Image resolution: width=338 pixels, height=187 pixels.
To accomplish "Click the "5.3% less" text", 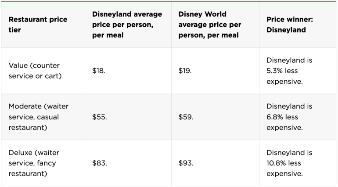I will point(282,71).
